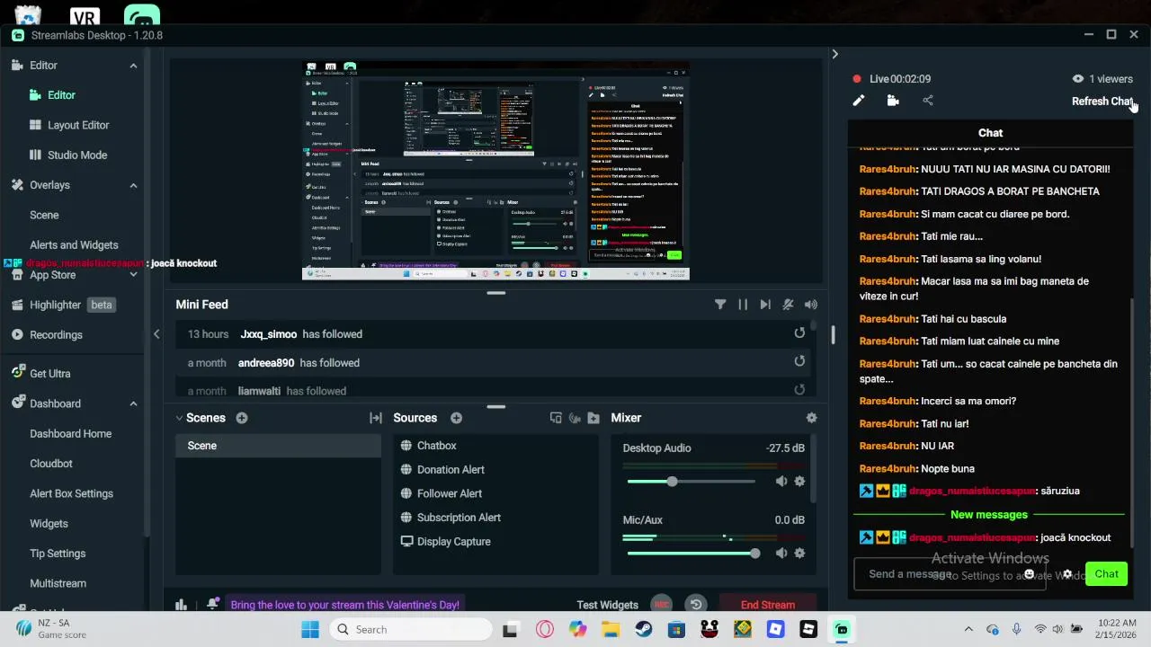This screenshot has height=647, width=1151.
Task: Click the Send a message chat field
Action: point(949,574)
